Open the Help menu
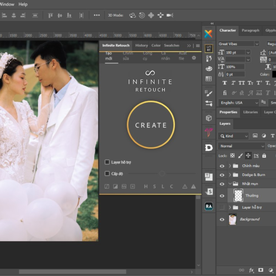 (23, 4)
